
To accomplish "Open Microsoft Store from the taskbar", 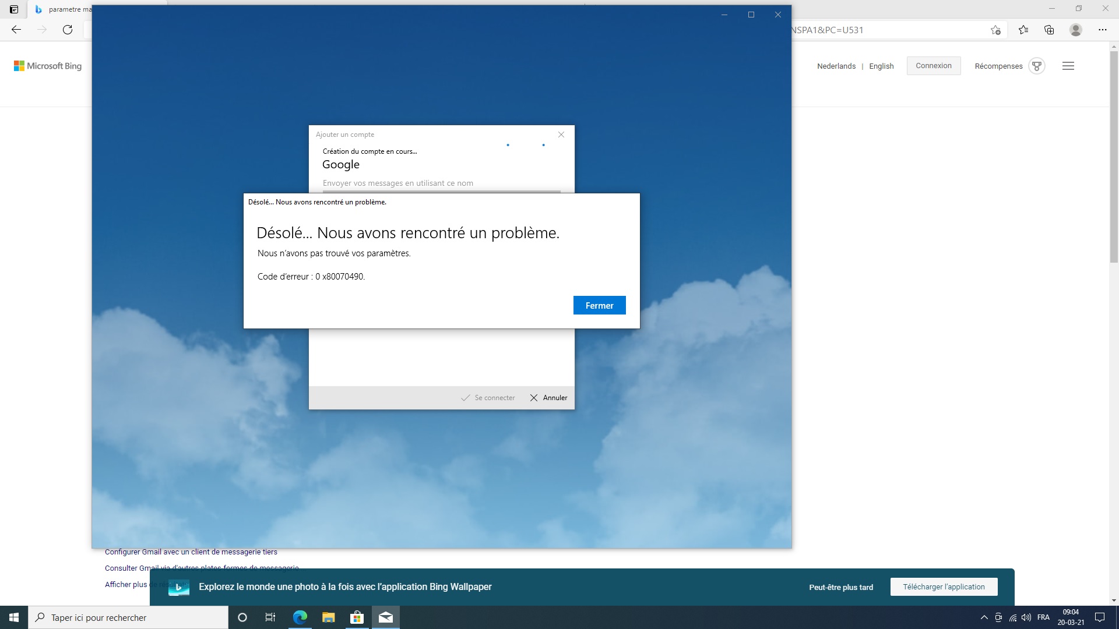I will [x=357, y=617].
